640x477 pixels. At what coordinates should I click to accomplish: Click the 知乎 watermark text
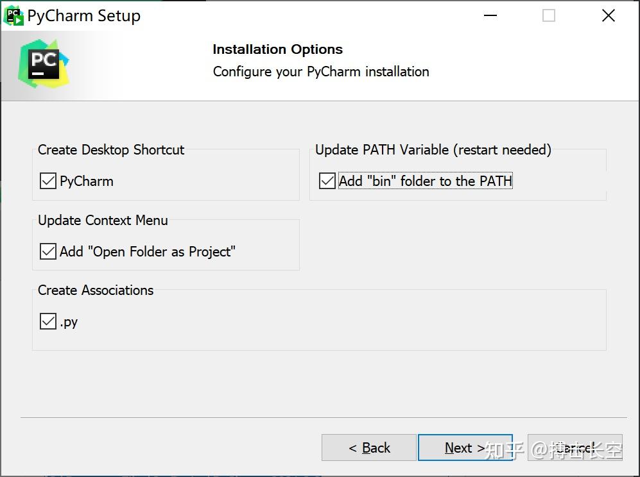click(x=505, y=450)
